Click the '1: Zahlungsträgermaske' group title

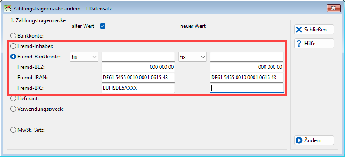(x=38, y=21)
